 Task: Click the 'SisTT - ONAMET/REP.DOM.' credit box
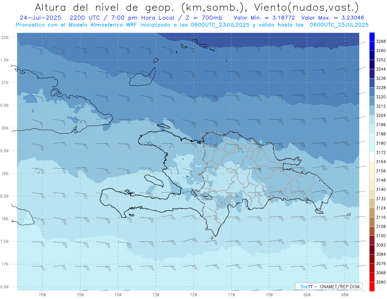329,286
